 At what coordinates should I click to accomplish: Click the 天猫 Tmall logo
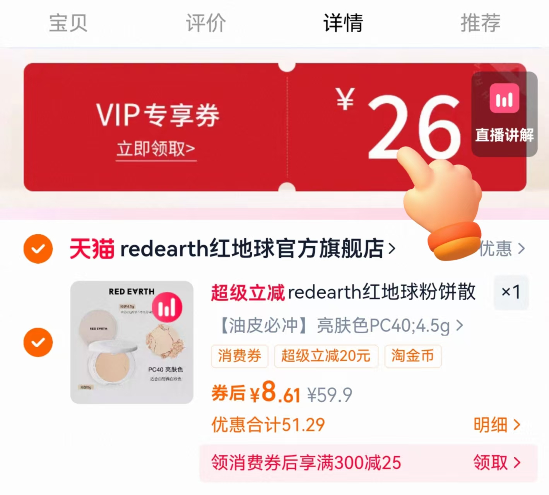click(x=92, y=248)
